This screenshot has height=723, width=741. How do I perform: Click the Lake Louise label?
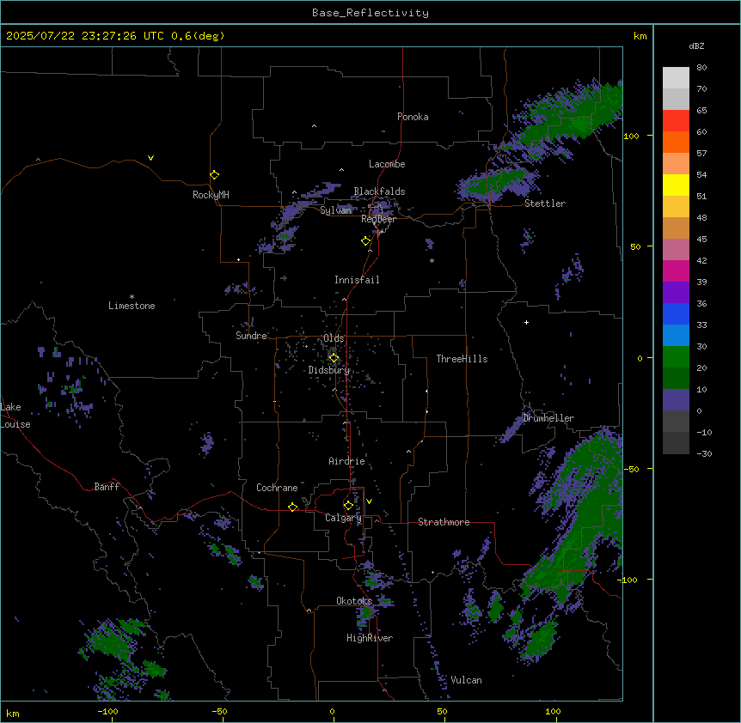coord(15,416)
